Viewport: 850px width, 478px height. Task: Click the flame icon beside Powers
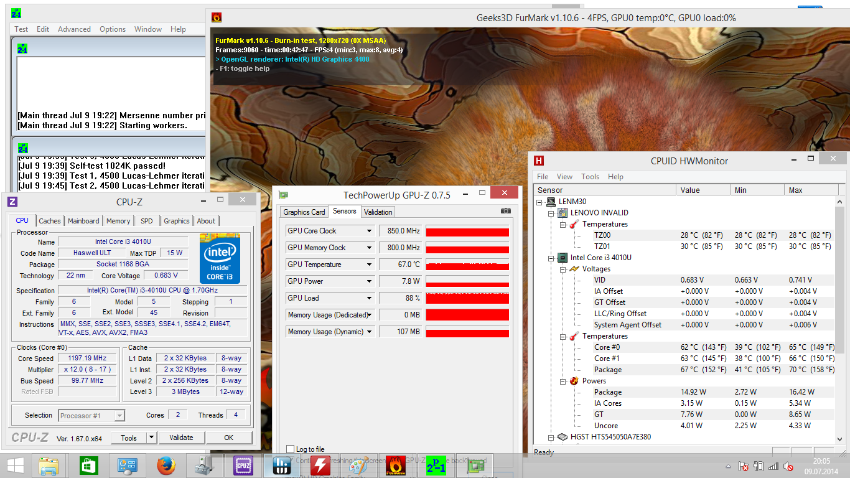[x=573, y=381]
